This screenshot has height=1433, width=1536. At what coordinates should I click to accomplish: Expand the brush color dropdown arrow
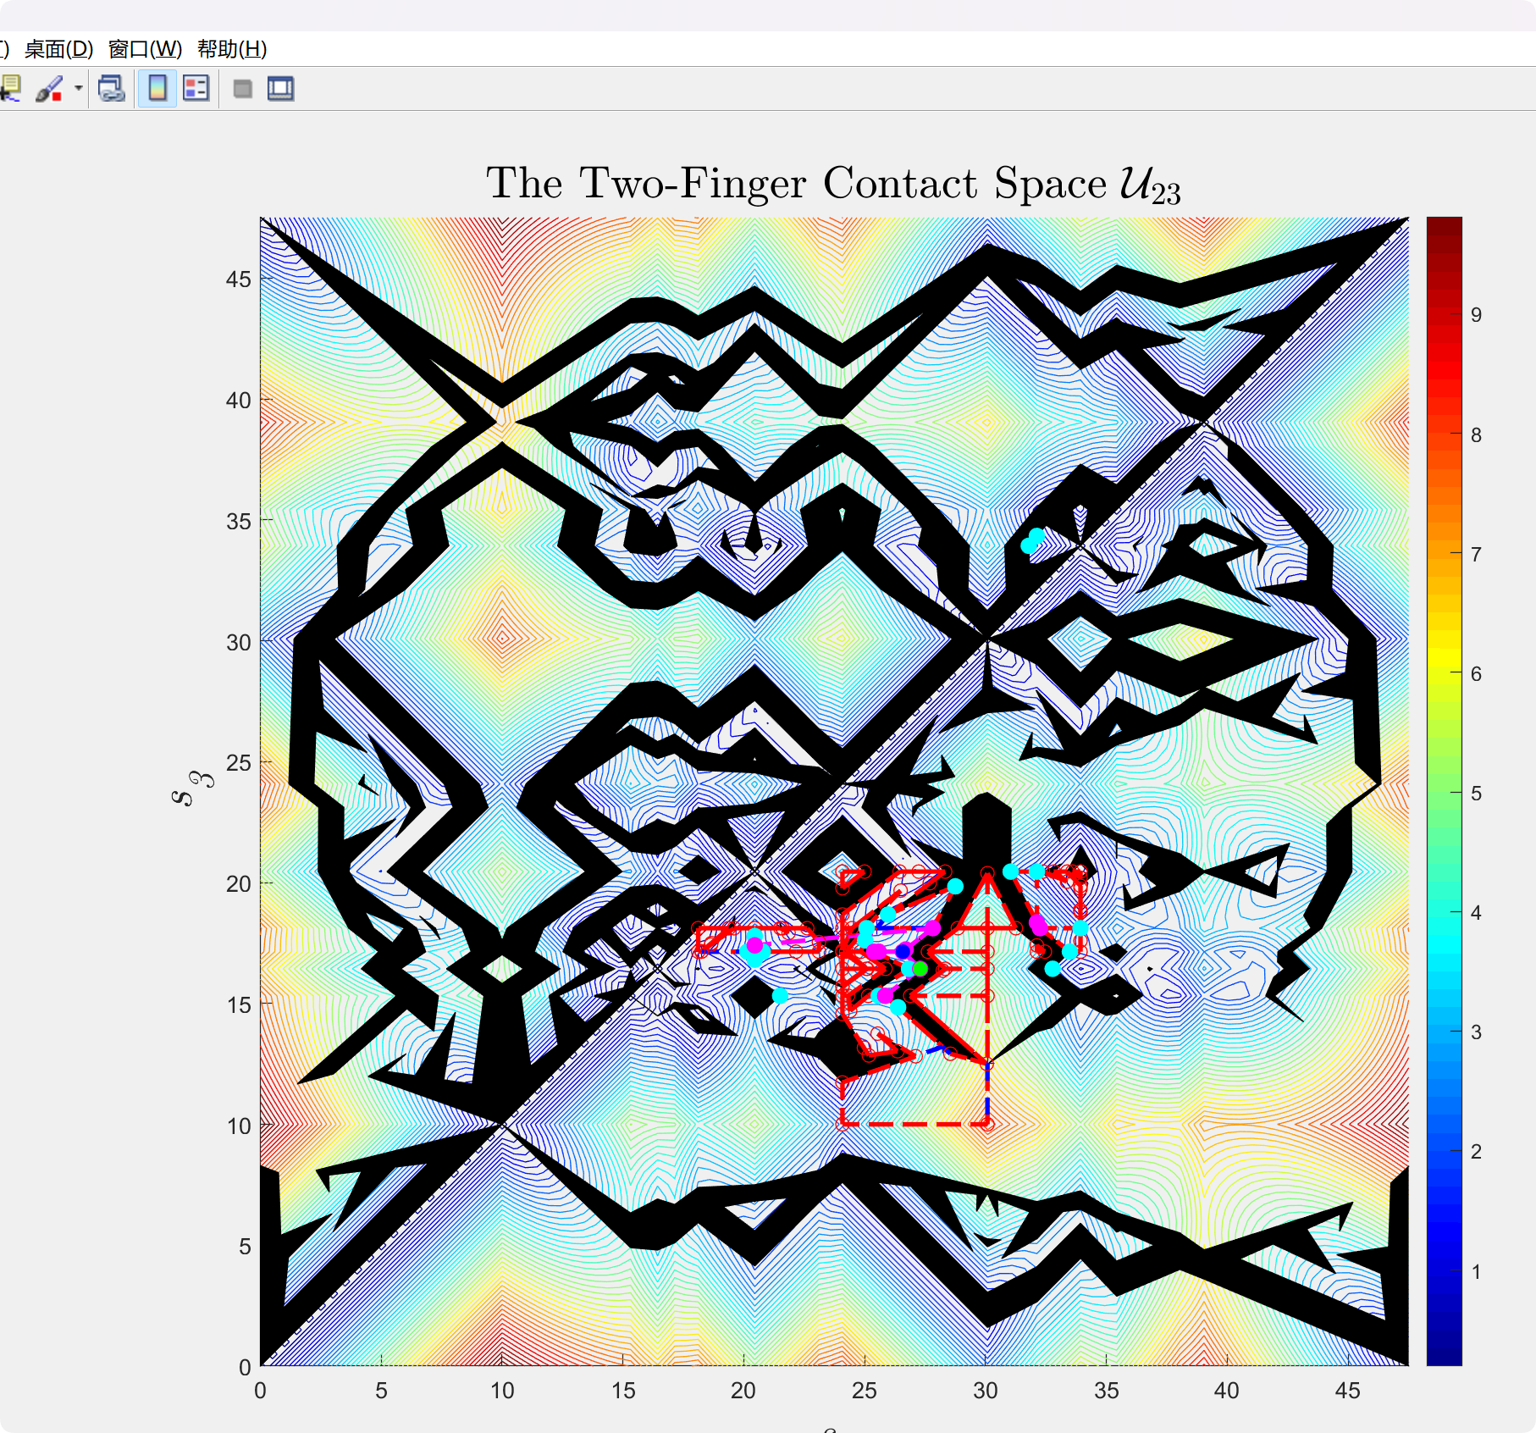coord(78,88)
